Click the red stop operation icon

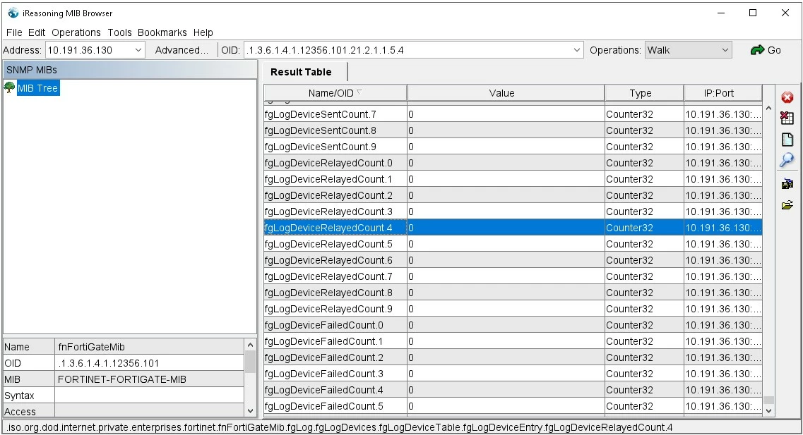(787, 97)
